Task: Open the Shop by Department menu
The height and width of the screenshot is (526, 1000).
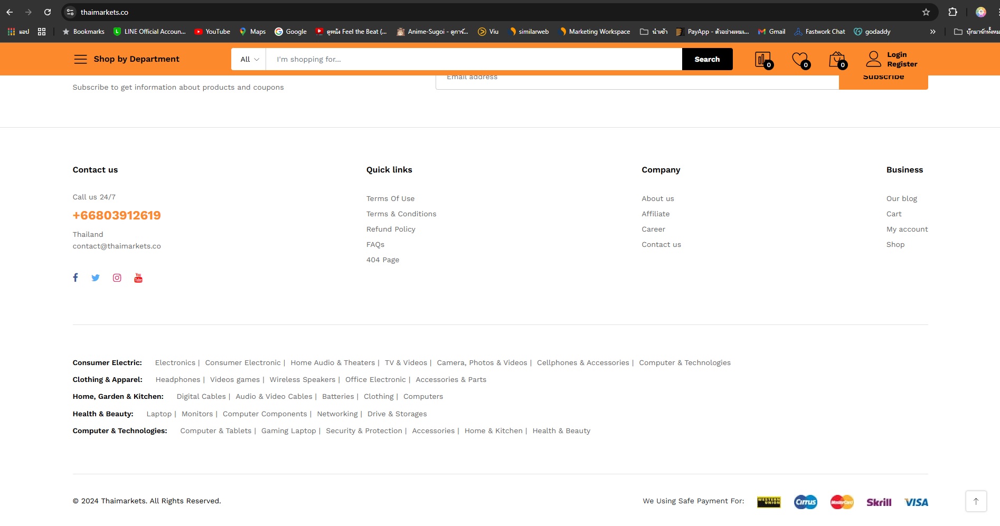Action: [x=127, y=59]
